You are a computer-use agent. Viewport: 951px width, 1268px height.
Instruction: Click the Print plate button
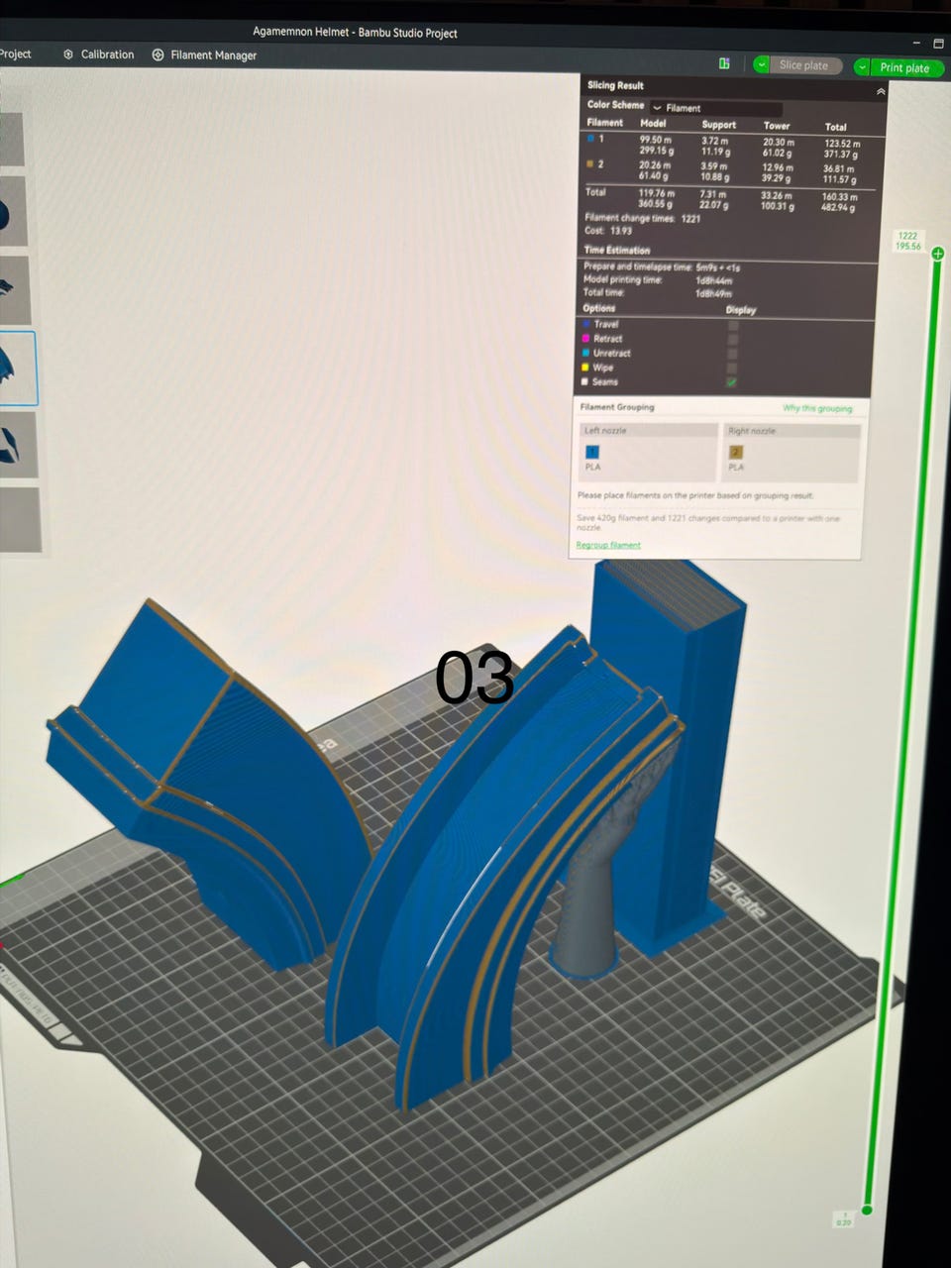pos(904,67)
